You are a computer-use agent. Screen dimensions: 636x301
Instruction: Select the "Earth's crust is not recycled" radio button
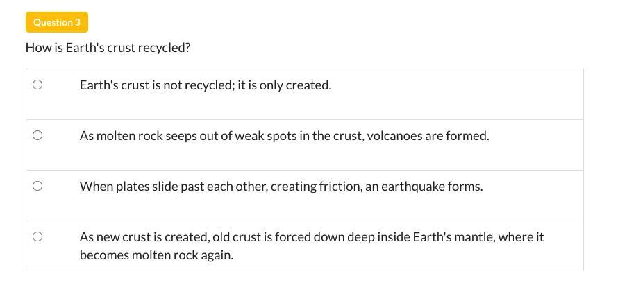click(37, 85)
